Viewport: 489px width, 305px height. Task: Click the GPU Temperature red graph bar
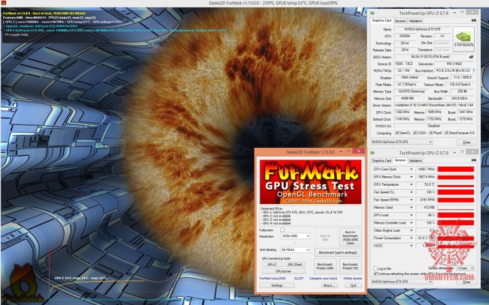(456, 184)
